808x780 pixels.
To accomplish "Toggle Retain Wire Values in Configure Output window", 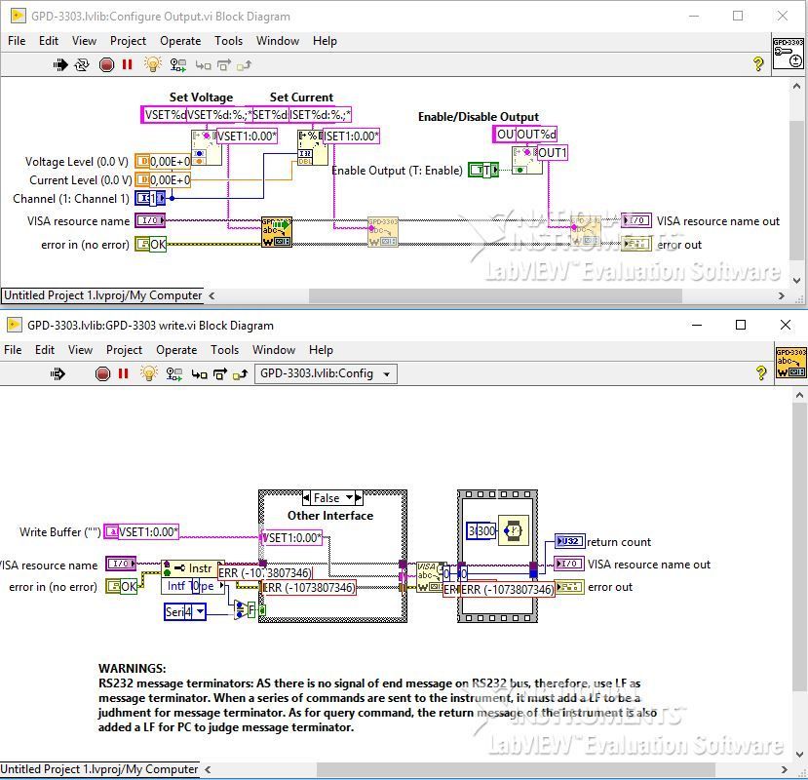I will tap(177, 65).
